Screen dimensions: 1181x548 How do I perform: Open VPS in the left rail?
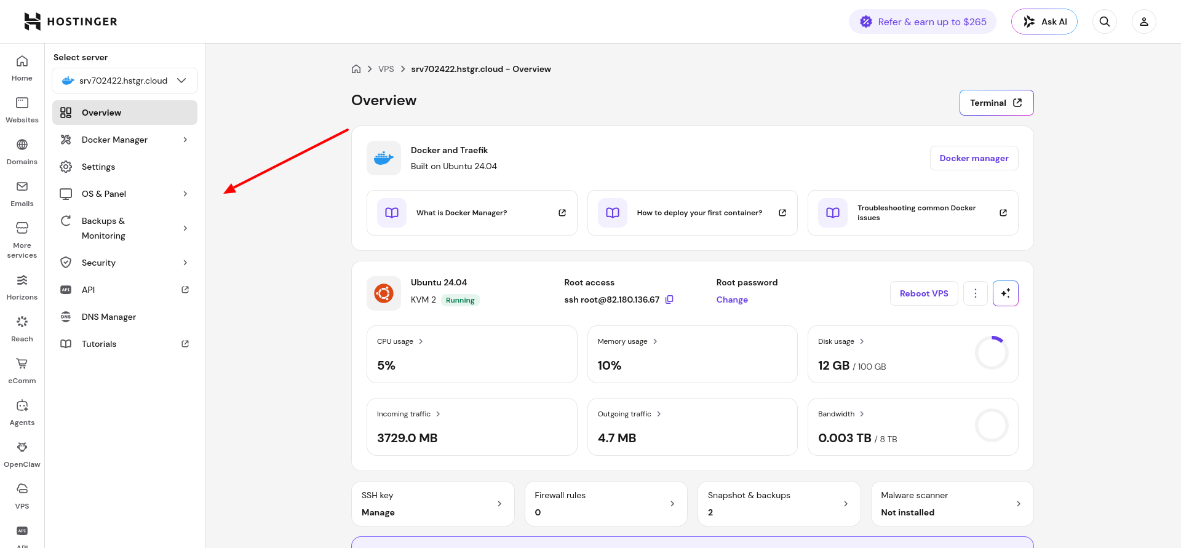[x=22, y=496]
